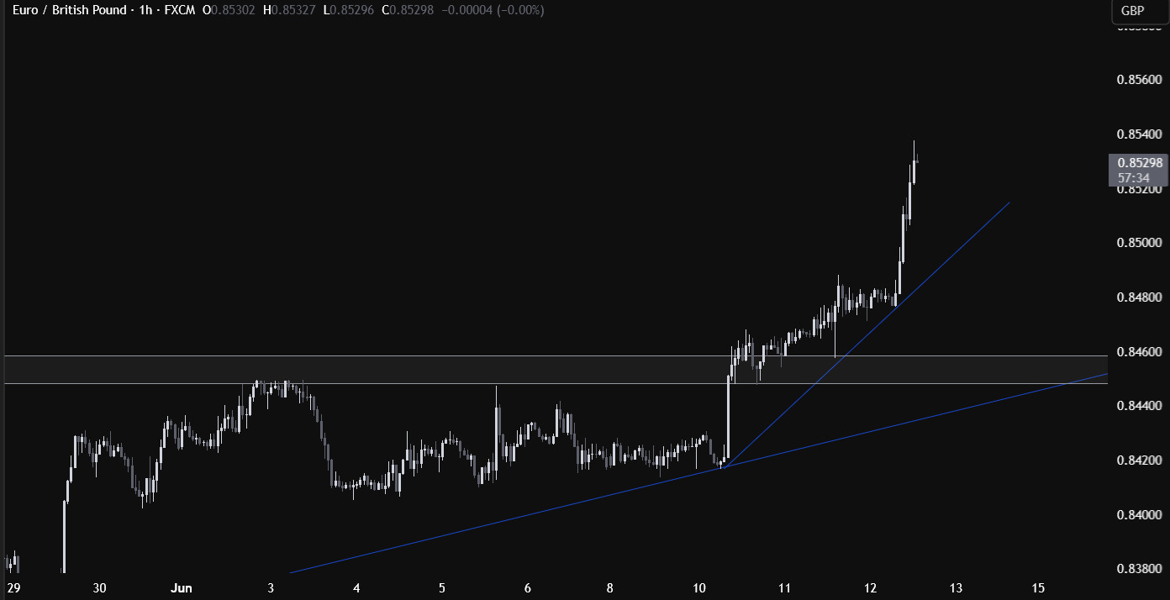Click the high value H0.85327

point(289,10)
